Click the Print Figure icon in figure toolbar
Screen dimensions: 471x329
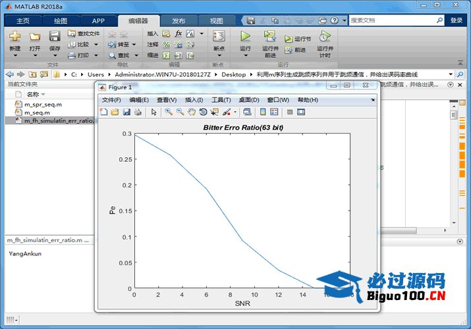coord(138,112)
